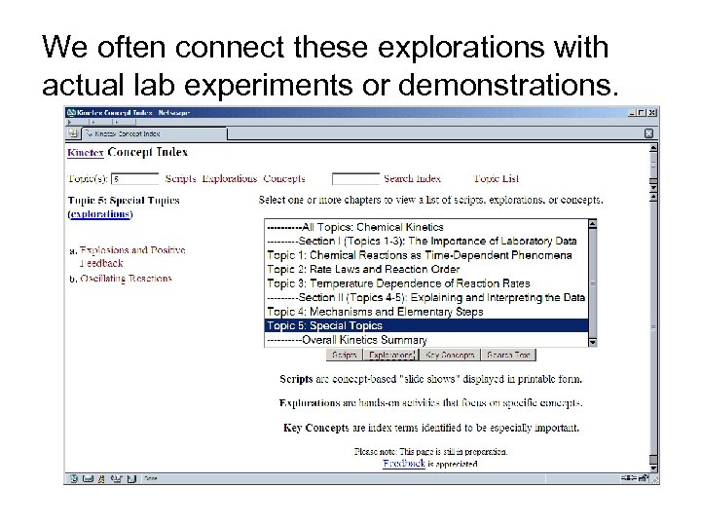Select Topic 5: Special Topics in list

click(x=426, y=325)
